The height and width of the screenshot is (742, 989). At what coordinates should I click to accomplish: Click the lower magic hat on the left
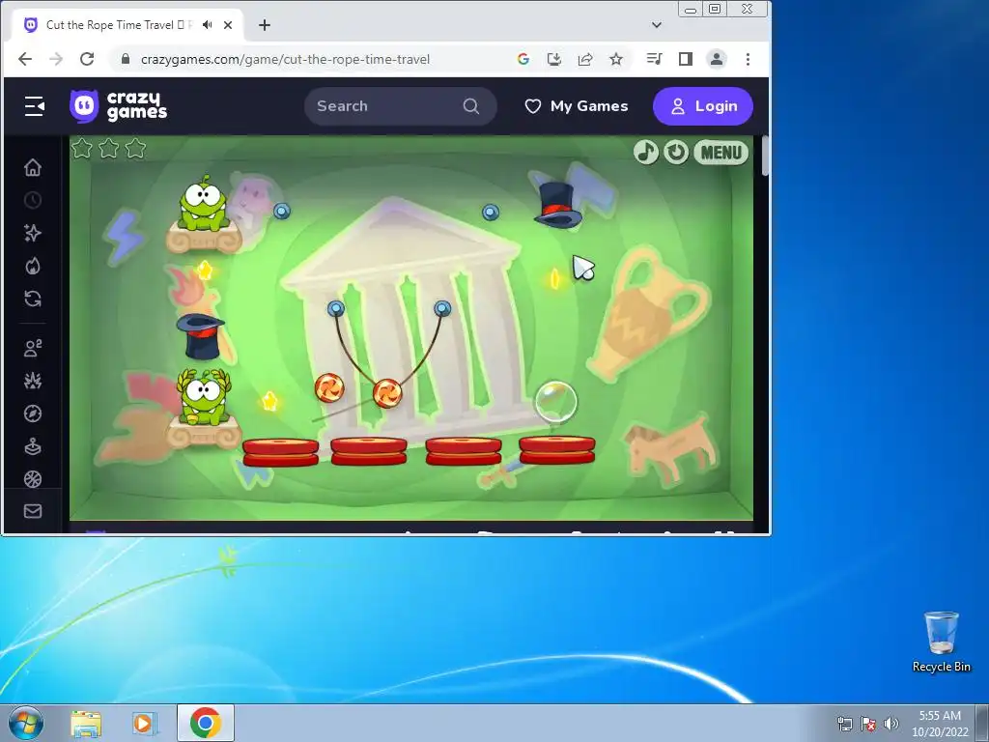pos(200,336)
